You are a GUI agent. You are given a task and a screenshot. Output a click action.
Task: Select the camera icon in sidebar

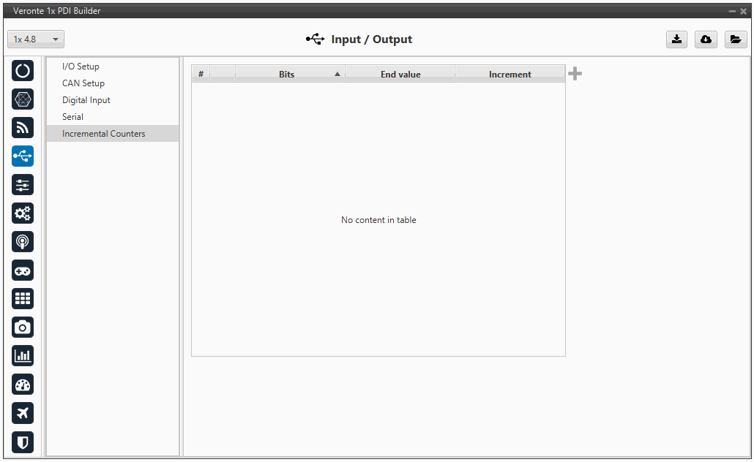click(23, 327)
